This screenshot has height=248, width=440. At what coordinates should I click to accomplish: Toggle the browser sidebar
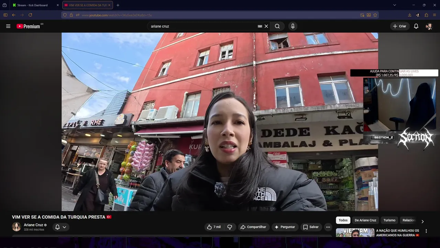5,15
